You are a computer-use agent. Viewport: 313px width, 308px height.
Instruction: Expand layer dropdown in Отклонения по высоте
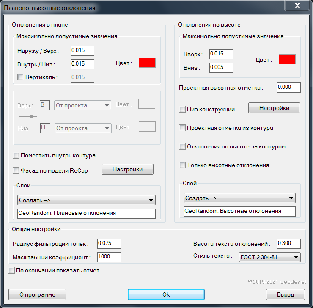pos(239,198)
